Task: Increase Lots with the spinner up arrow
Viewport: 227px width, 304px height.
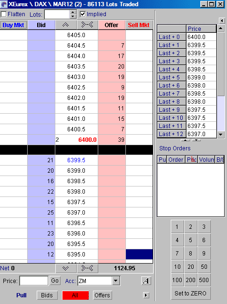Action: click(73, 12)
